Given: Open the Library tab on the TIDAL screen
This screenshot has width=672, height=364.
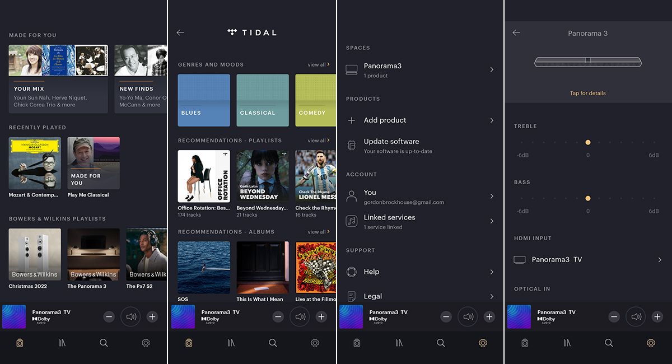Looking at the screenshot, I should click(x=231, y=343).
